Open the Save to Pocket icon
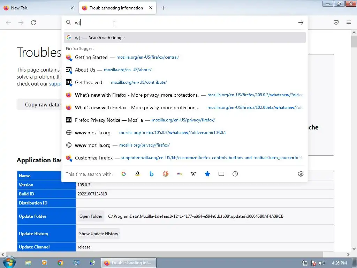Screen dimensions: 357x268 [x=336, y=22]
